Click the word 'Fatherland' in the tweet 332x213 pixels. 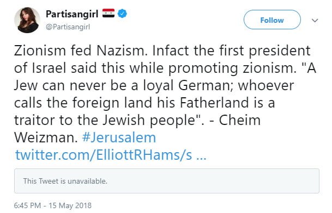214,103
